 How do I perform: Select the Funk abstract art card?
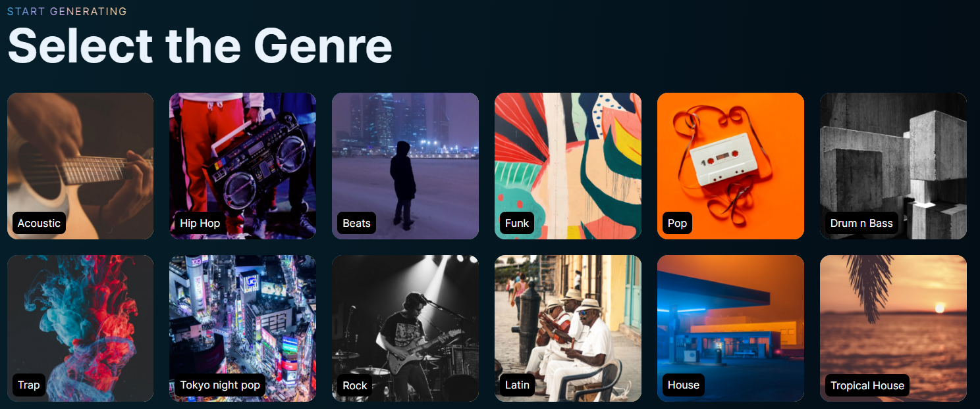pyautogui.click(x=568, y=166)
